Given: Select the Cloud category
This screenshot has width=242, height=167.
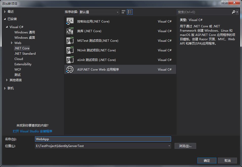Looking at the screenshot, I should [x=19, y=59].
